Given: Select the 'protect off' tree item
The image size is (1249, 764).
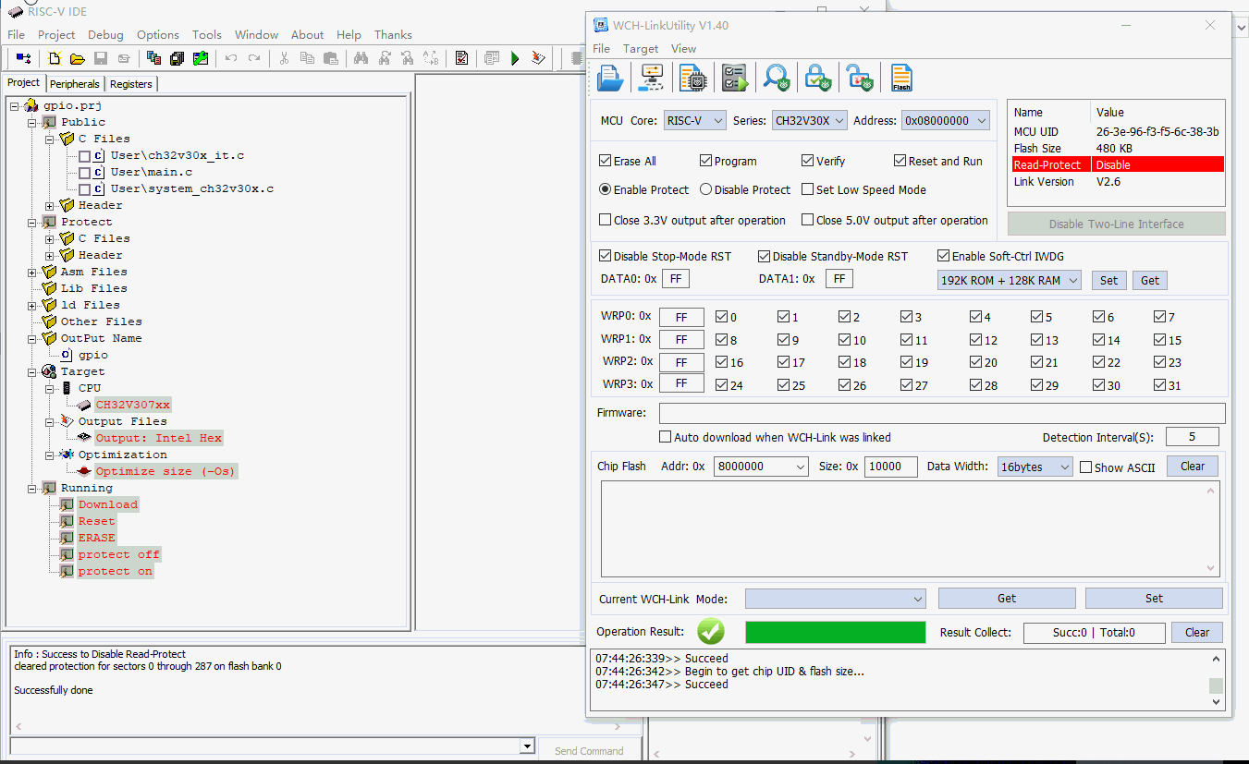Looking at the screenshot, I should [x=118, y=554].
